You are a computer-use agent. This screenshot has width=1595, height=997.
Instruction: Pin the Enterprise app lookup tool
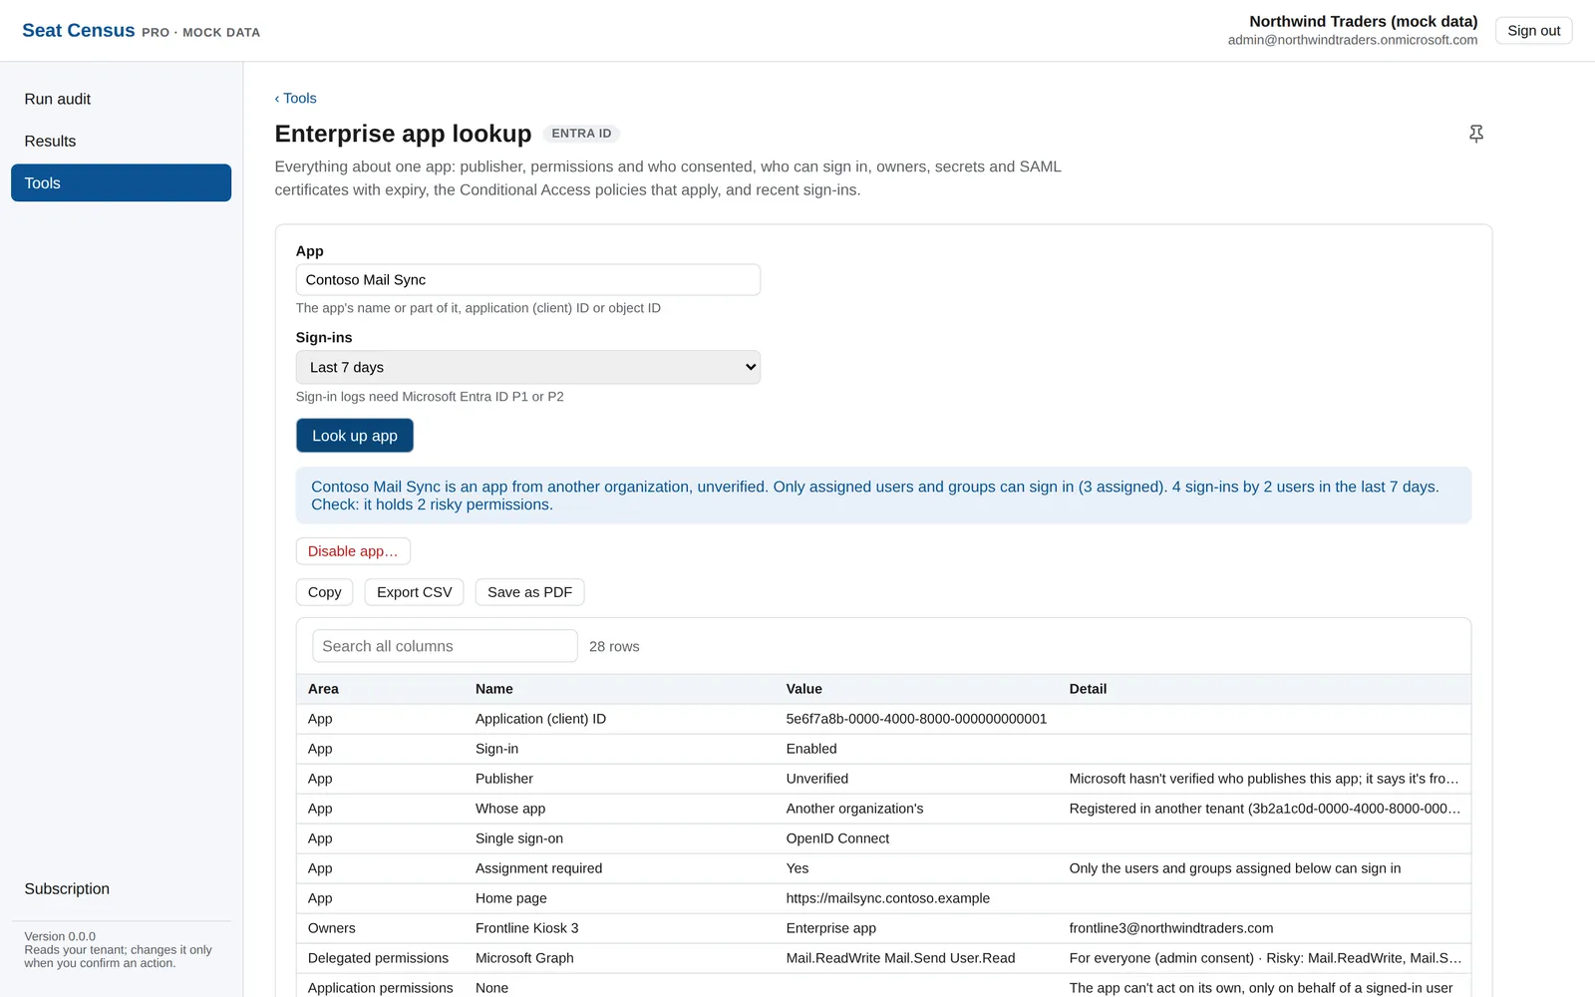click(1476, 134)
